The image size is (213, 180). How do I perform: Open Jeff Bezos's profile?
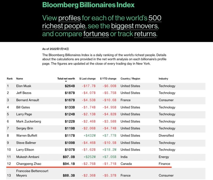pyautogui.click(x=24, y=93)
